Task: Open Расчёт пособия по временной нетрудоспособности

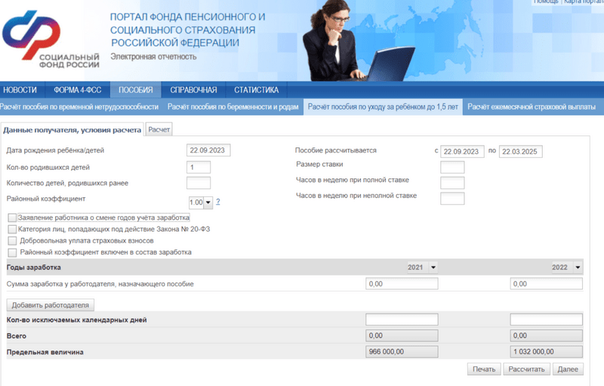Action: point(79,107)
